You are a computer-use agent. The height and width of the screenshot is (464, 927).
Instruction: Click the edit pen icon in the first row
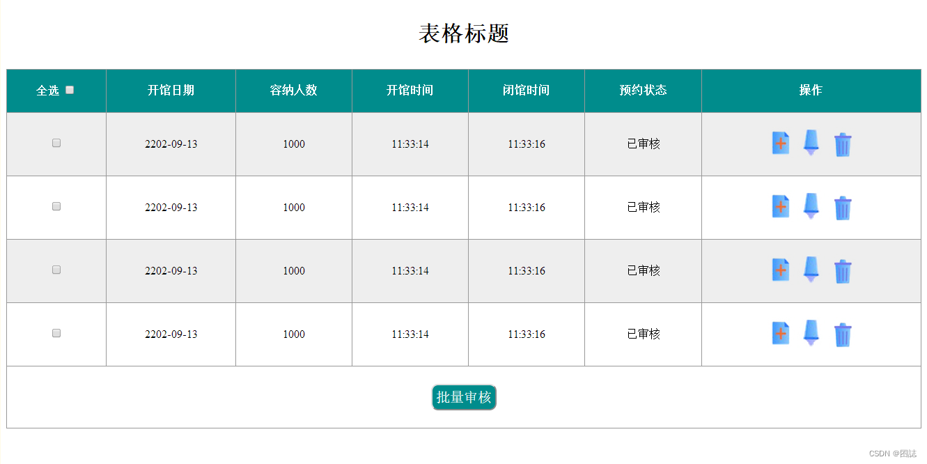[811, 142]
